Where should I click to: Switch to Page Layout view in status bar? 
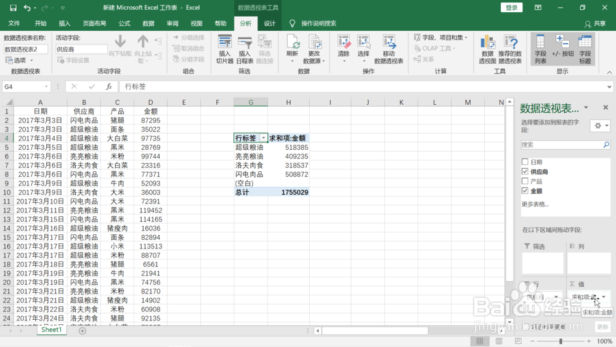point(499,341)
